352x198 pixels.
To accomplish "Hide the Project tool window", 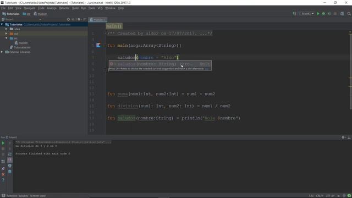I will [x=85, y=19].
